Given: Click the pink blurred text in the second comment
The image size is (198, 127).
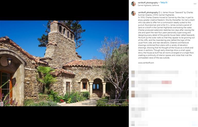Looking at the screenshot, I should [x=167, y=82].
